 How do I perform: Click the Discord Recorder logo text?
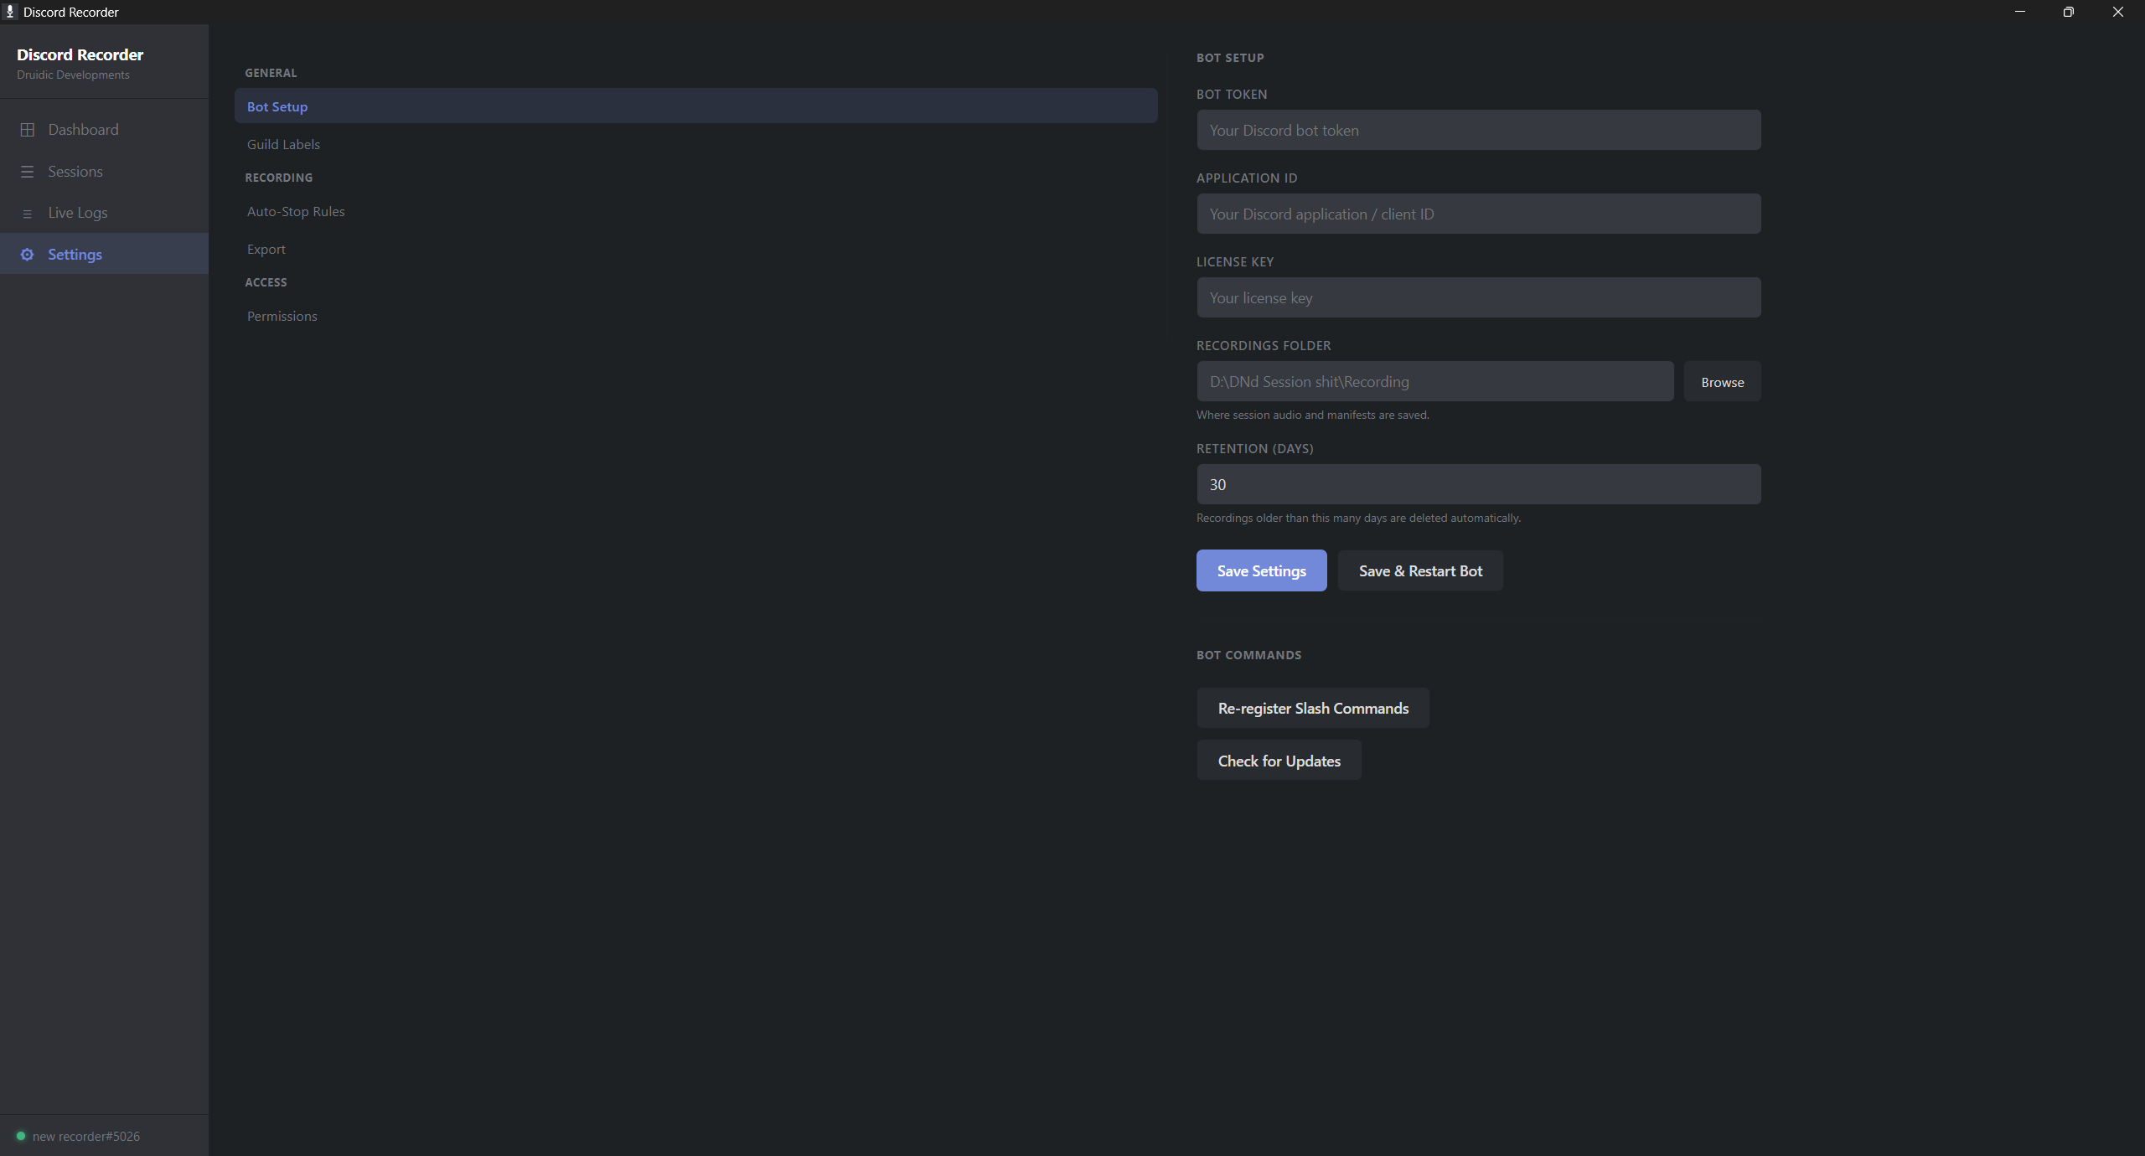pyautogui.click(x=80, y=54)
